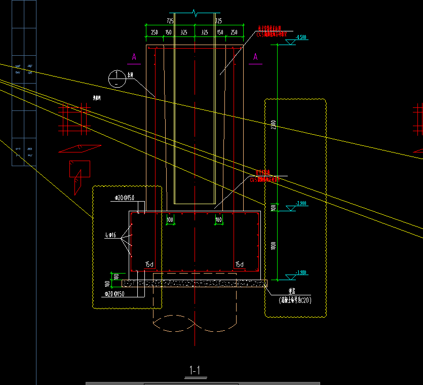The width and height of the screenshot is (423, 385).
Task: Select the lower "Φ20@150" rebar label
Action: point(114,293)
